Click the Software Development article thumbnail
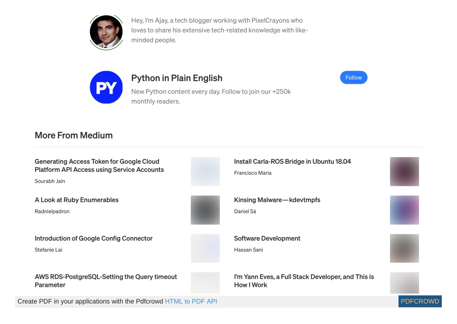 click(404, 248)
